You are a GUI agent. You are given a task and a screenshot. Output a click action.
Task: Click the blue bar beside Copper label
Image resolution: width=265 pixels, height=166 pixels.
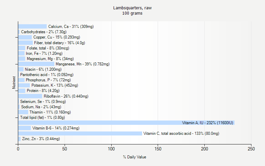point(25,37)
